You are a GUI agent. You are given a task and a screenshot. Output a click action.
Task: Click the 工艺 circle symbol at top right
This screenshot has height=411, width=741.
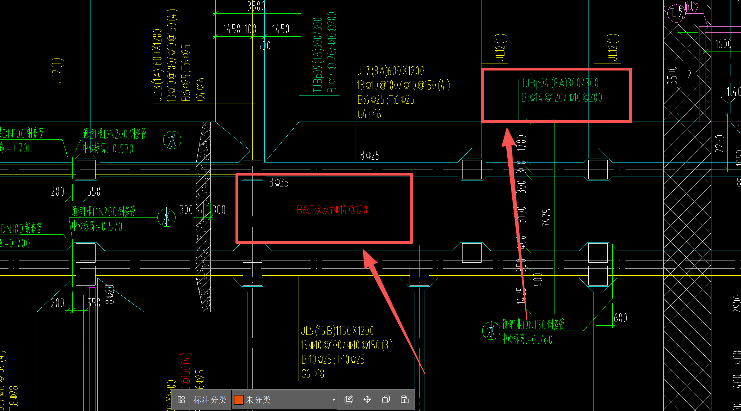coord(676,13)
